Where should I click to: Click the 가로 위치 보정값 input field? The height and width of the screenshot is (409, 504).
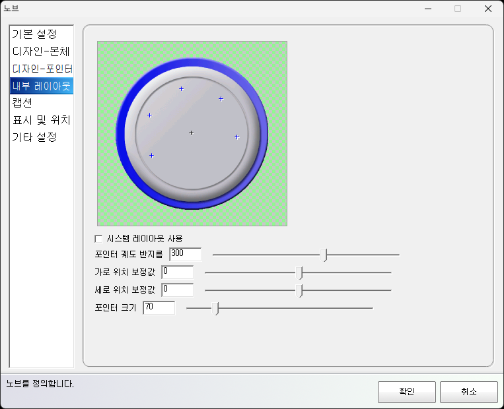click(x=178, y=272)
